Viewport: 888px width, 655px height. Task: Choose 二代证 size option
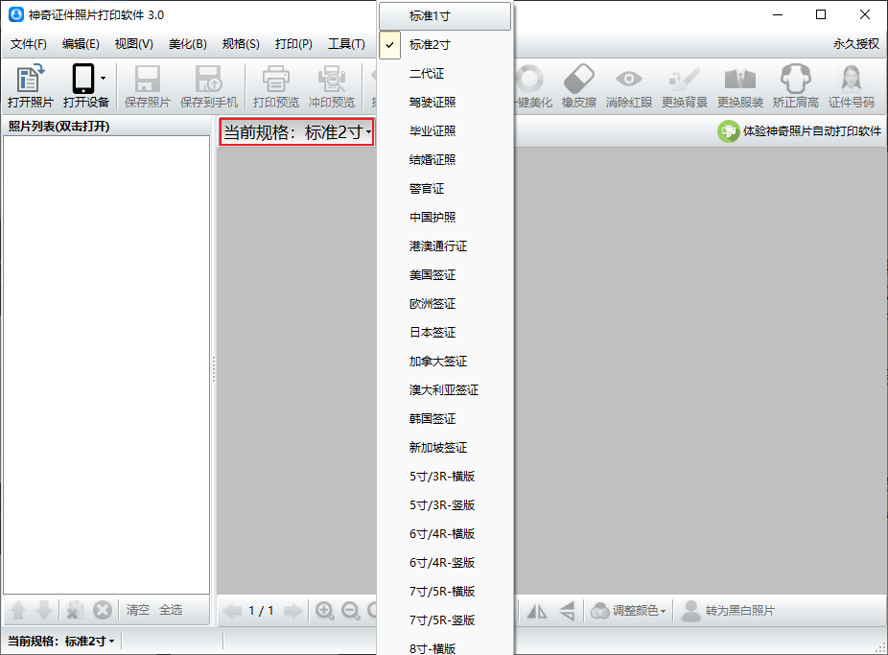click(x=445, y=74)
